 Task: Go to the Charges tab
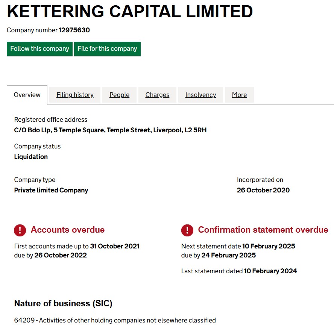157,95
